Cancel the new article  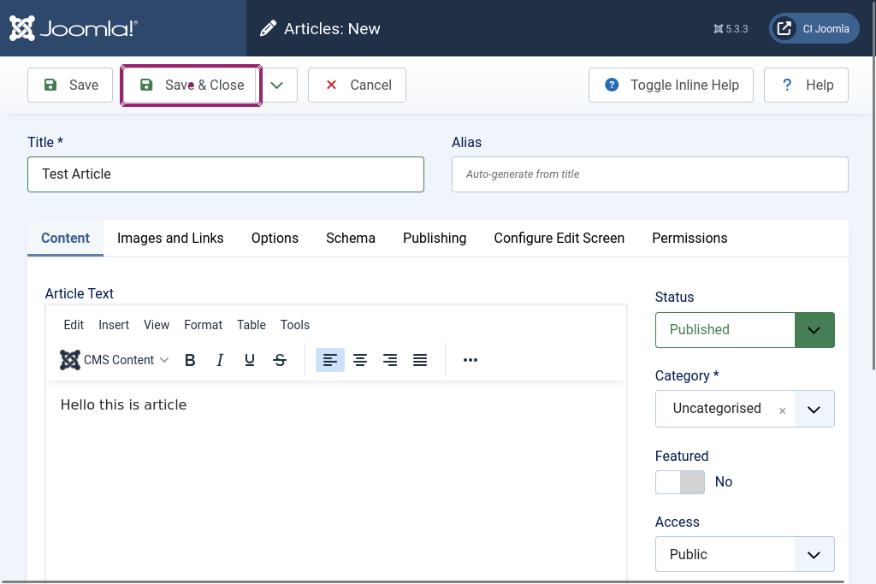click(357, 86)
